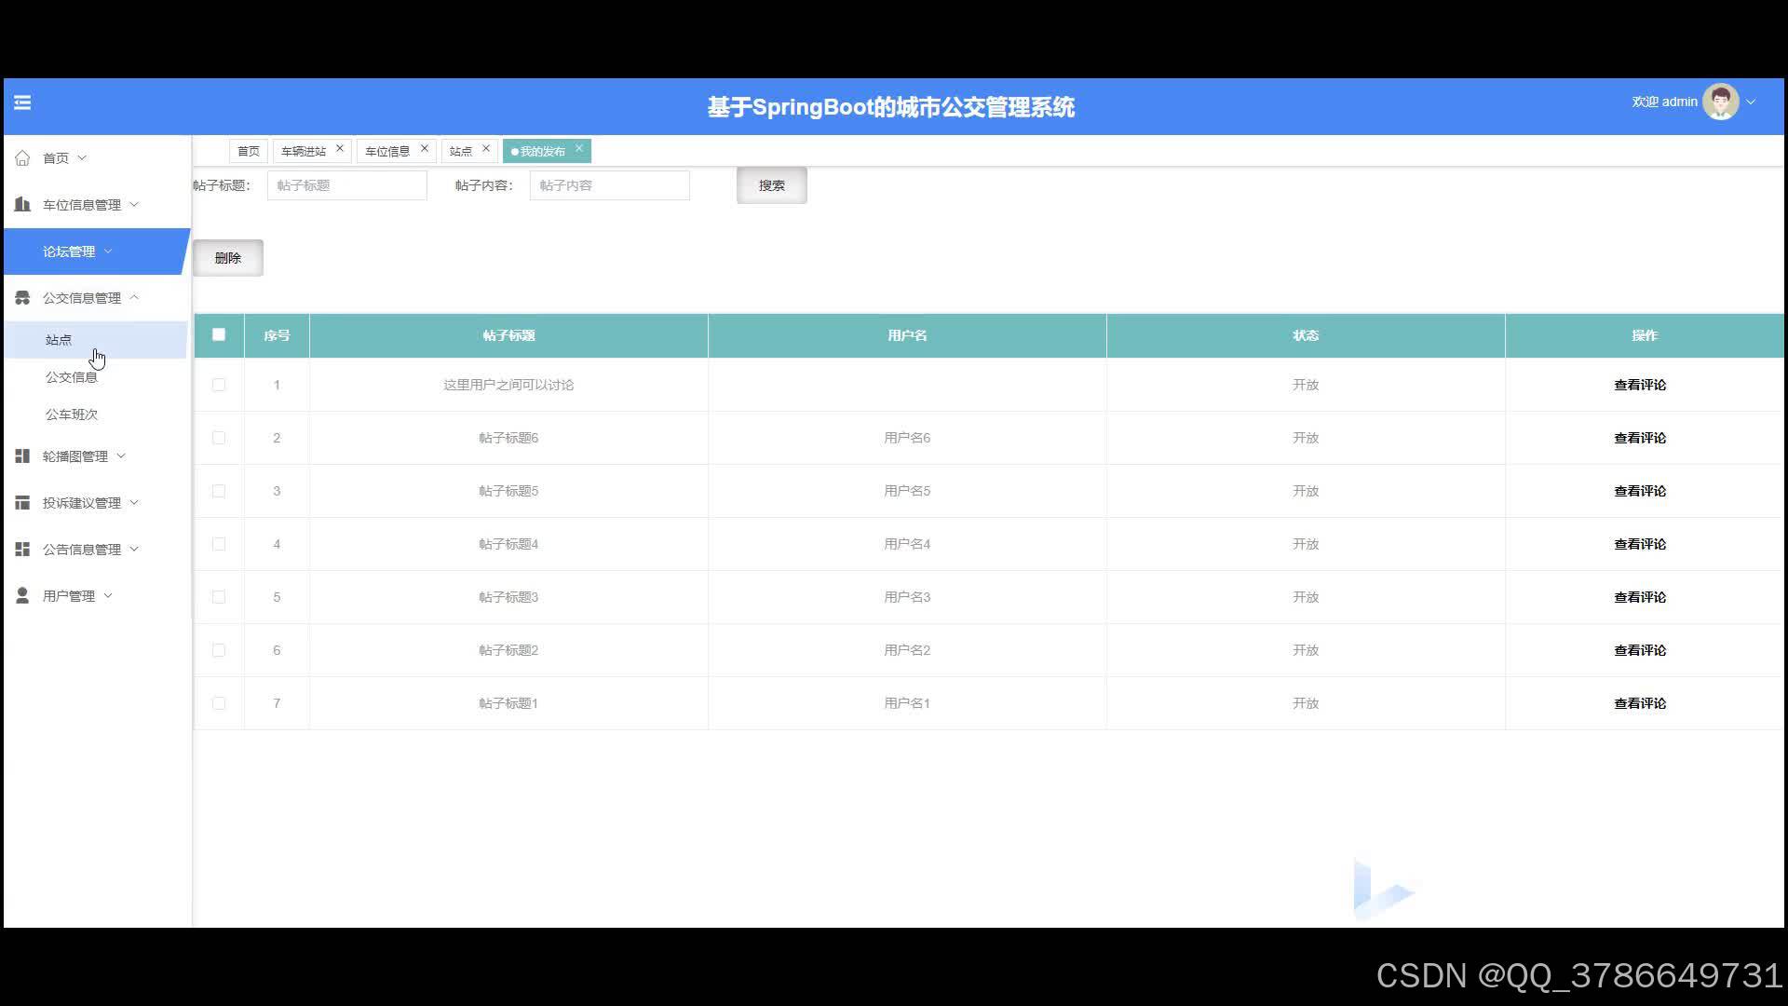This screenshot has height=1006, width=1788.
Task: Check the checkbox for 帖子标题4 row
Action: coord(219,544)
